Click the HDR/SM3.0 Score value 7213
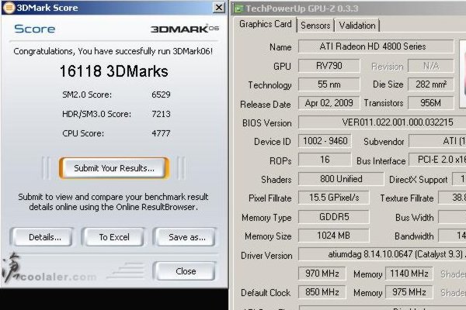This screenshot has height=310, width=466. coord(161,114)
